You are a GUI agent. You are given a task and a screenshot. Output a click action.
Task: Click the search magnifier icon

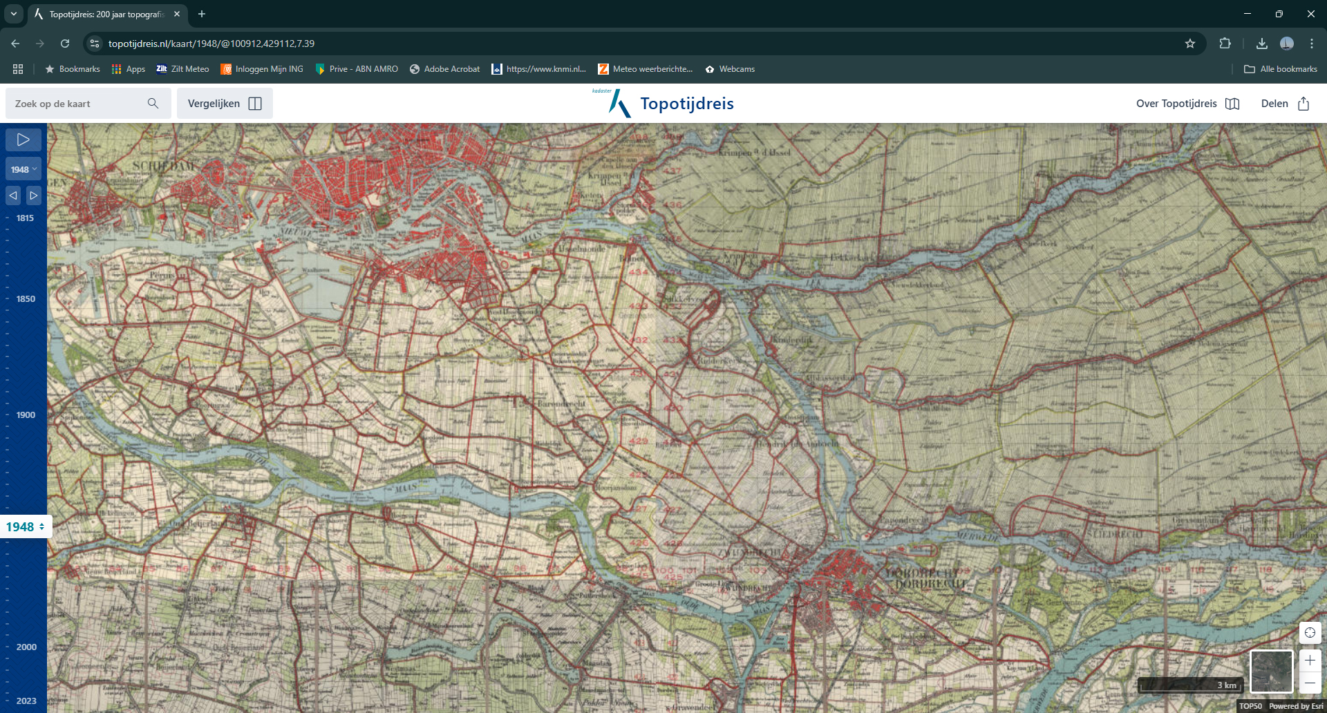[153, 104]
